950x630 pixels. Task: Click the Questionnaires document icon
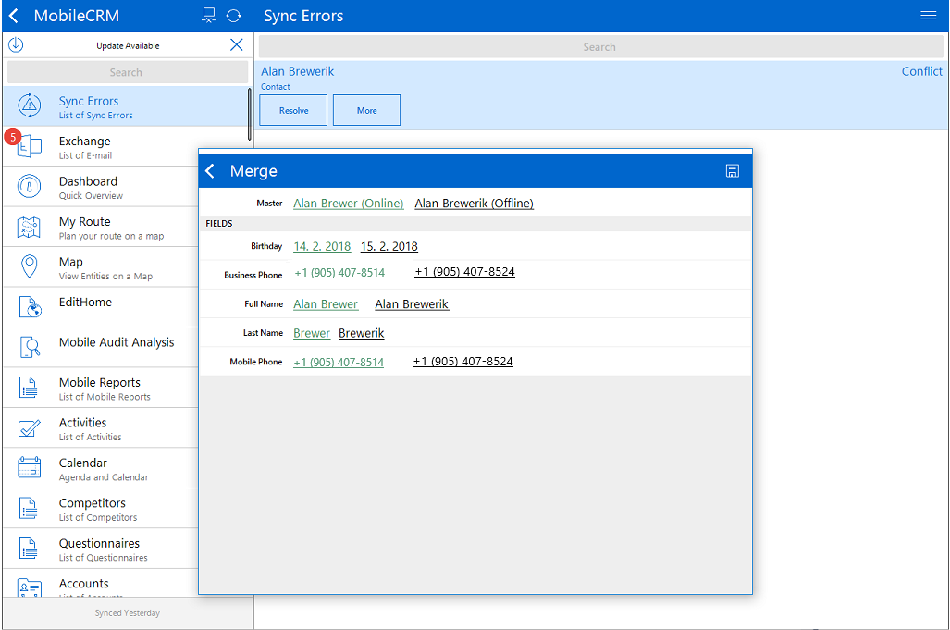pos(28,549)
